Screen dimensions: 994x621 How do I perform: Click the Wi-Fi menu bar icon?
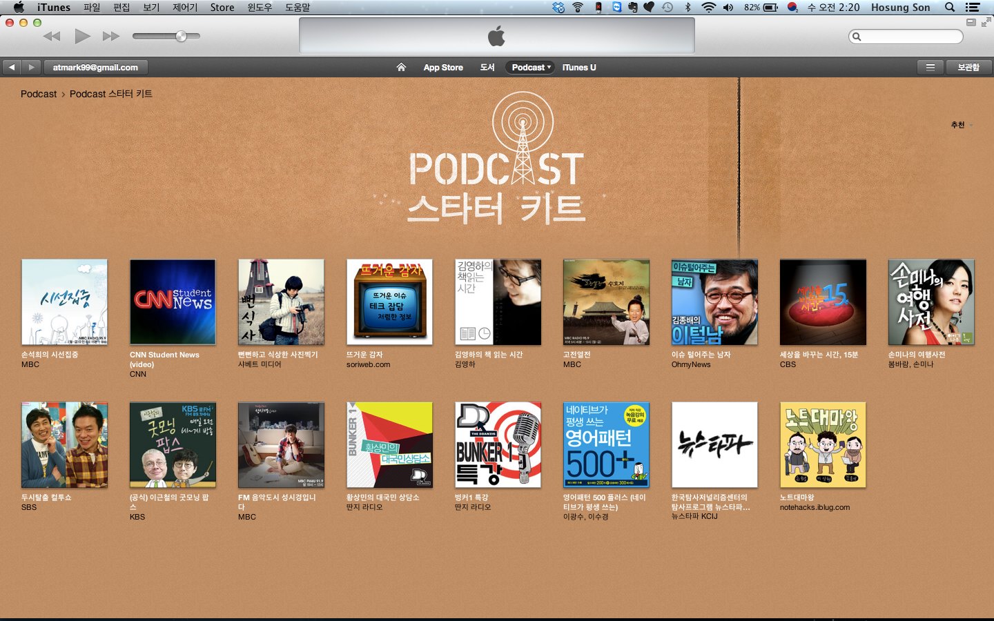tap(708, 8)
